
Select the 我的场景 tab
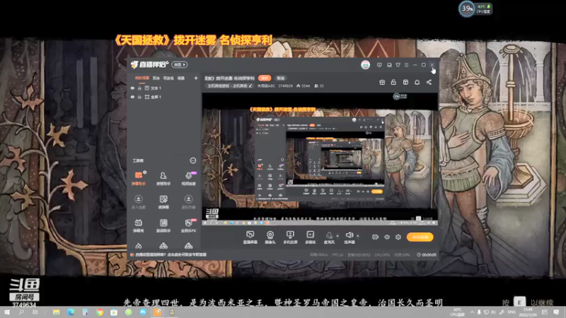click(x=142, y=78)
